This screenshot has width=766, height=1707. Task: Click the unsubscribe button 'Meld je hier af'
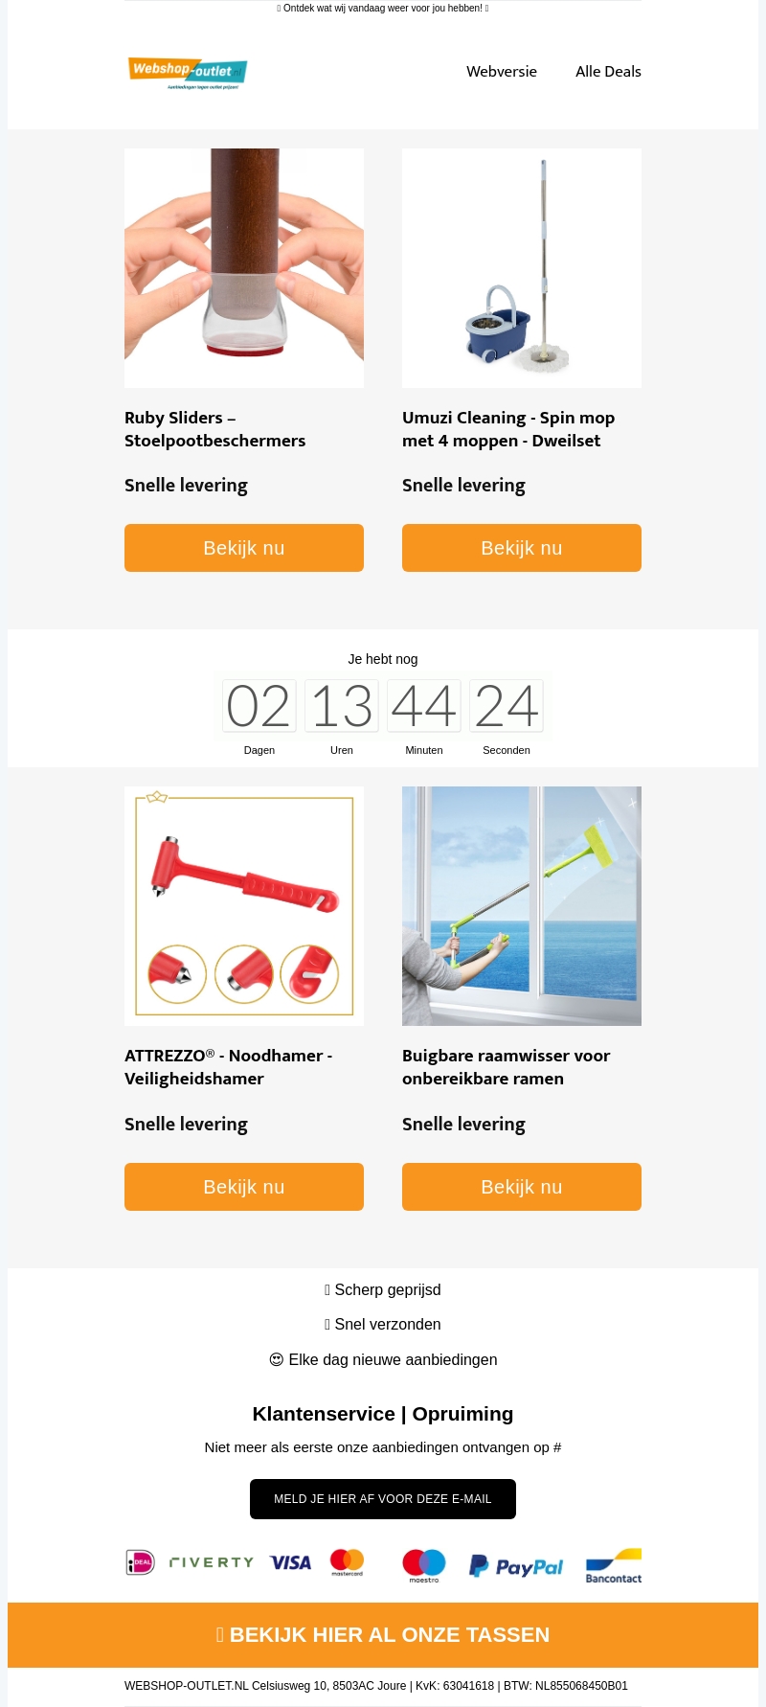[383, 1499]
